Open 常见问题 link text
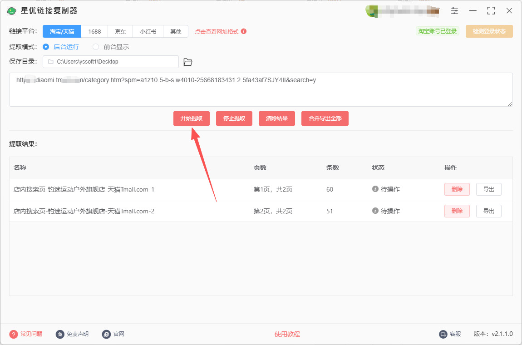522x345 pixels. click(x=31, y=334)
